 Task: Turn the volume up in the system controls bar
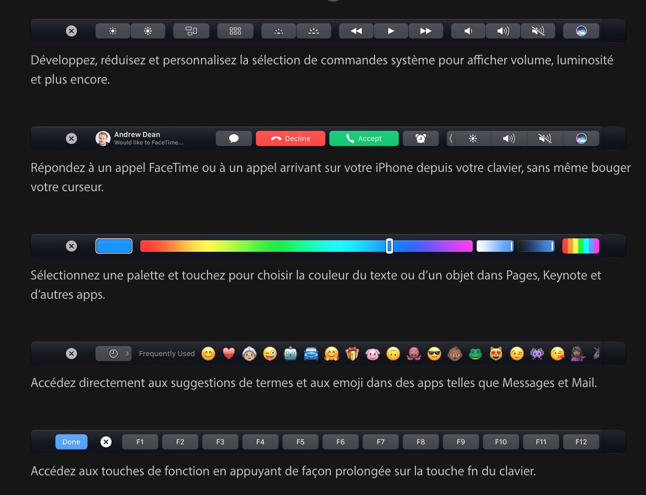tap(503, 31)
